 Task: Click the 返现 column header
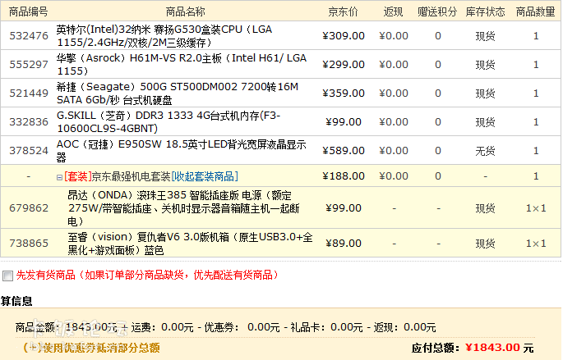pos(393,11)
